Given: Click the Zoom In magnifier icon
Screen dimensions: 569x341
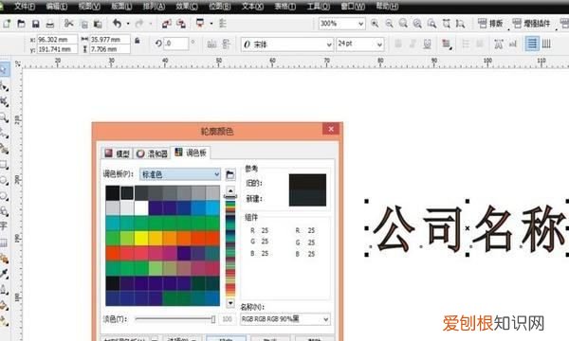Looking at the screenshot, I should [x=375, y=24].
